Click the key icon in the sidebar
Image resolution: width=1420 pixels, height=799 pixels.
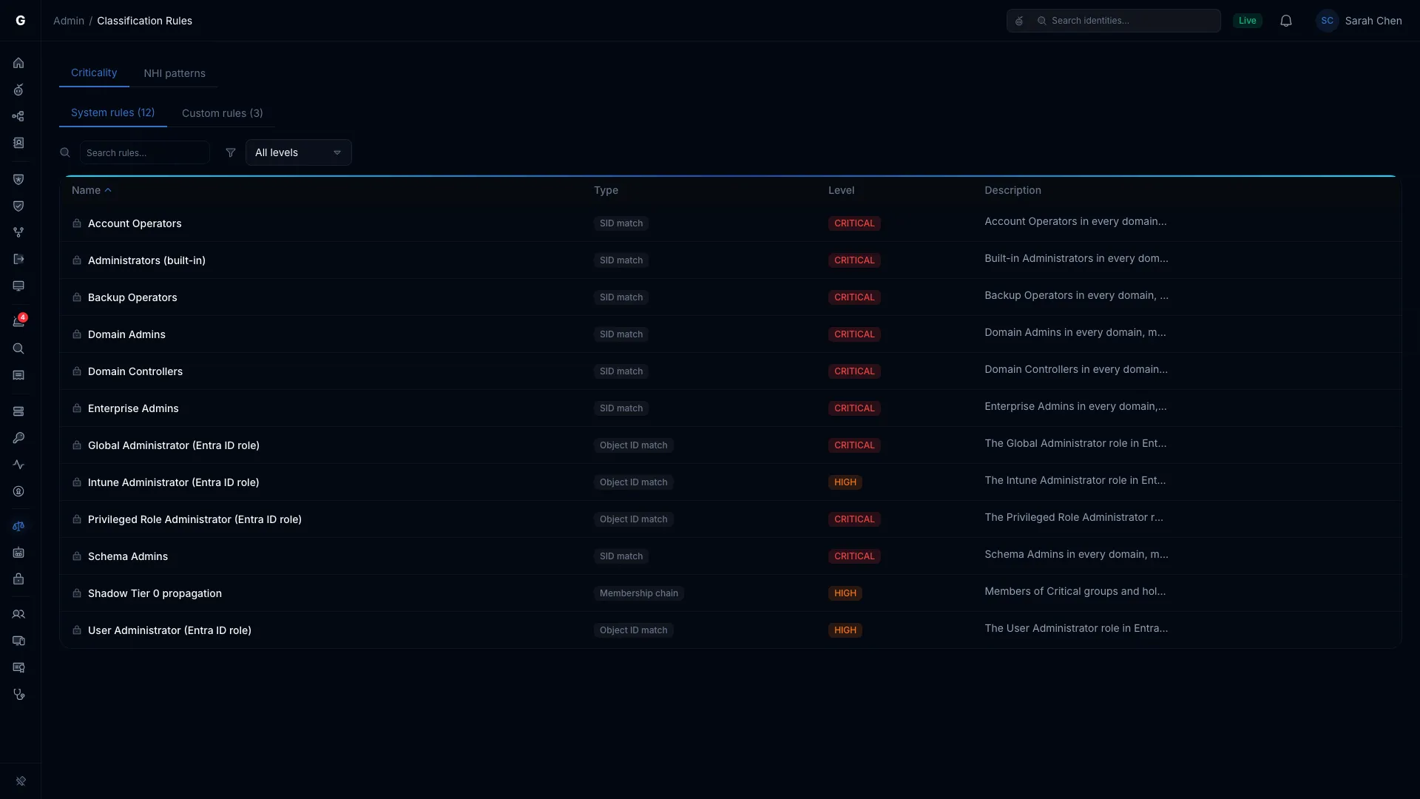pos(18,438)
